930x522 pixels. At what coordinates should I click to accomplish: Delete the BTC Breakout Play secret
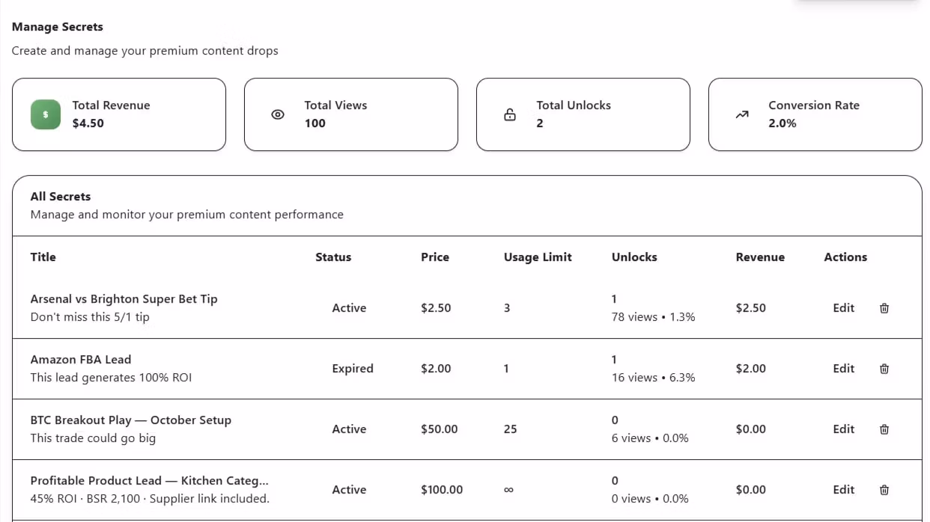point(884,429)
